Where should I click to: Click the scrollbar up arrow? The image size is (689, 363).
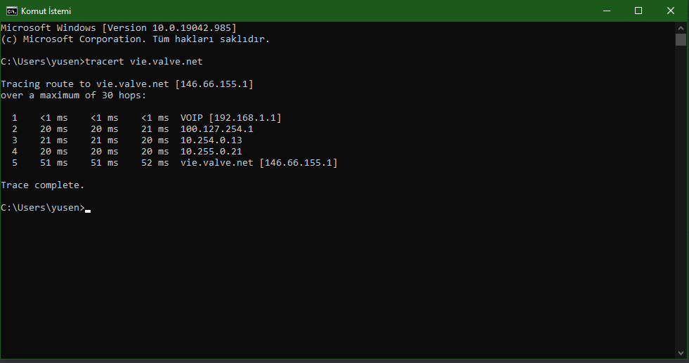681,27
